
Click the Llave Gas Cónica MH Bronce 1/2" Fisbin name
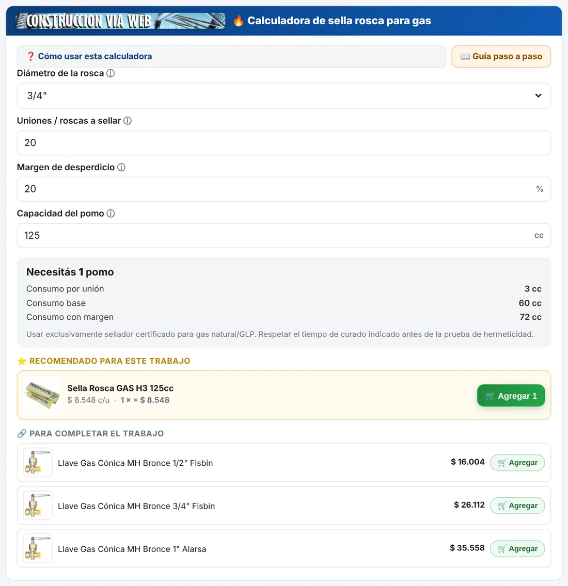pos(135,463)
